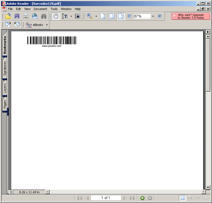Rotate page clockwise
The width and height of the screenshot is (212, 203).
[8, 25]
